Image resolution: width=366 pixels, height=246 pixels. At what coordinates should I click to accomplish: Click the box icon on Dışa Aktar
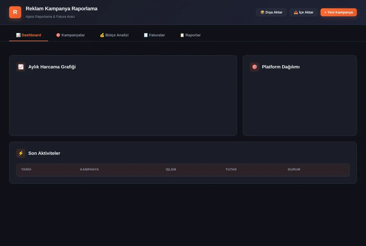262,13
